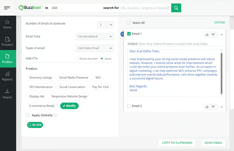This screenshot has width=234, height=151.
Task: Select the Social Media Presence chip
Action: click(73, 78)
